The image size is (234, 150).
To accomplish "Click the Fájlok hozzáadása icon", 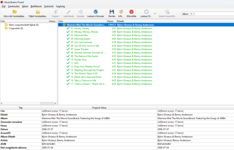I will (x=38, y=12).
